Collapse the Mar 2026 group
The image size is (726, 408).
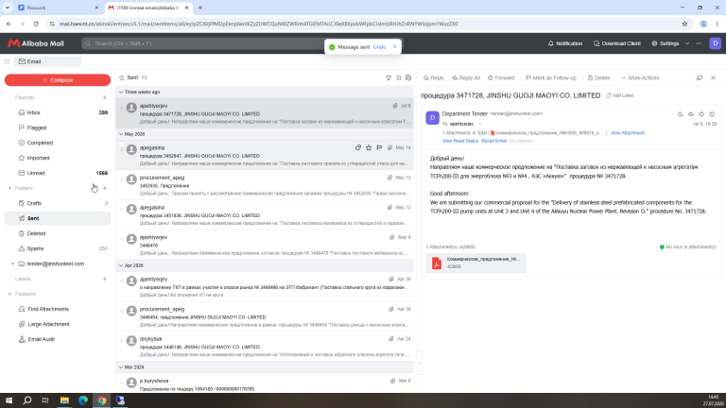pyautogui.click(x=121, y=367)
